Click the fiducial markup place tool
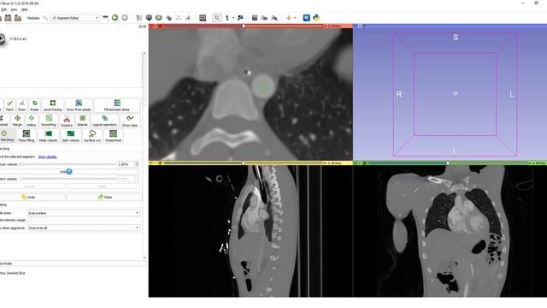The height and width of the screenshot is (308, 547). 227,17
